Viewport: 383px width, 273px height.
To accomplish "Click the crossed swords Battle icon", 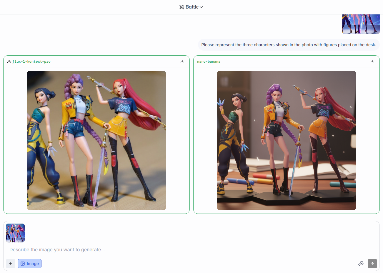I will [182, 7].
